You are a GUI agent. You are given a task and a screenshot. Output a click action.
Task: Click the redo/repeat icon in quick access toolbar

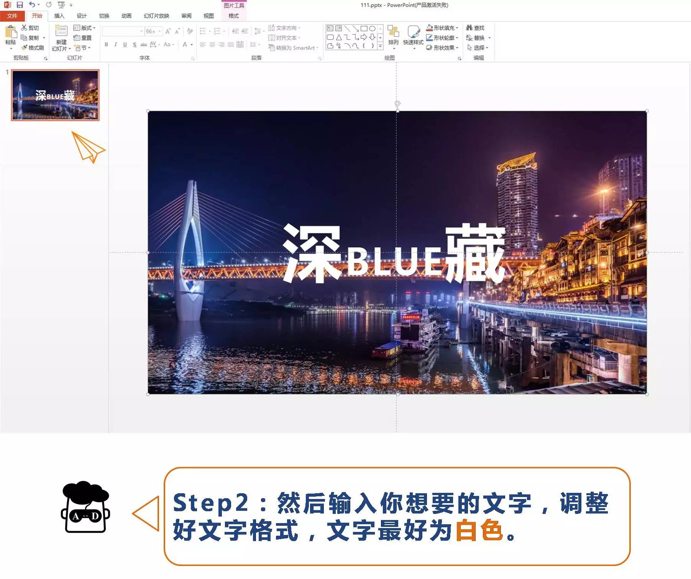click(x=49, y=5)
